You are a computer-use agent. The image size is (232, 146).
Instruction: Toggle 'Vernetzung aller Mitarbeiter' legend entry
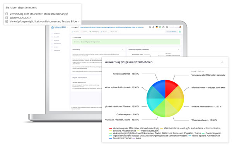(134, 128)
